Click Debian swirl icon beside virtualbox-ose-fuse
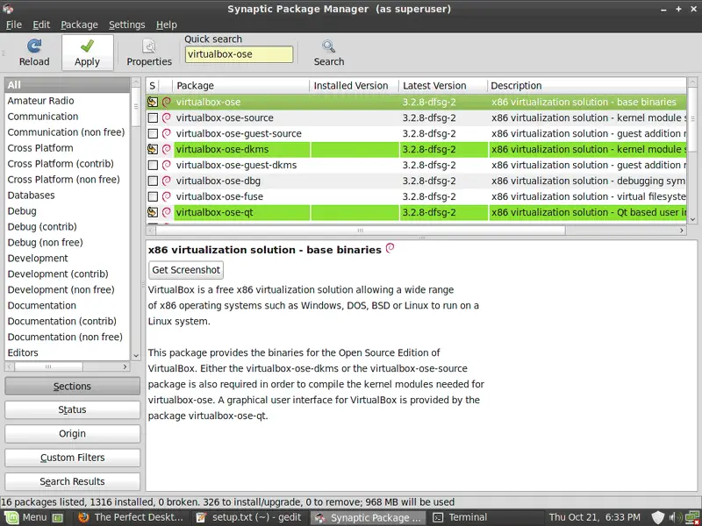The width and height of the screenshot is (702, 526). point(166,196)
